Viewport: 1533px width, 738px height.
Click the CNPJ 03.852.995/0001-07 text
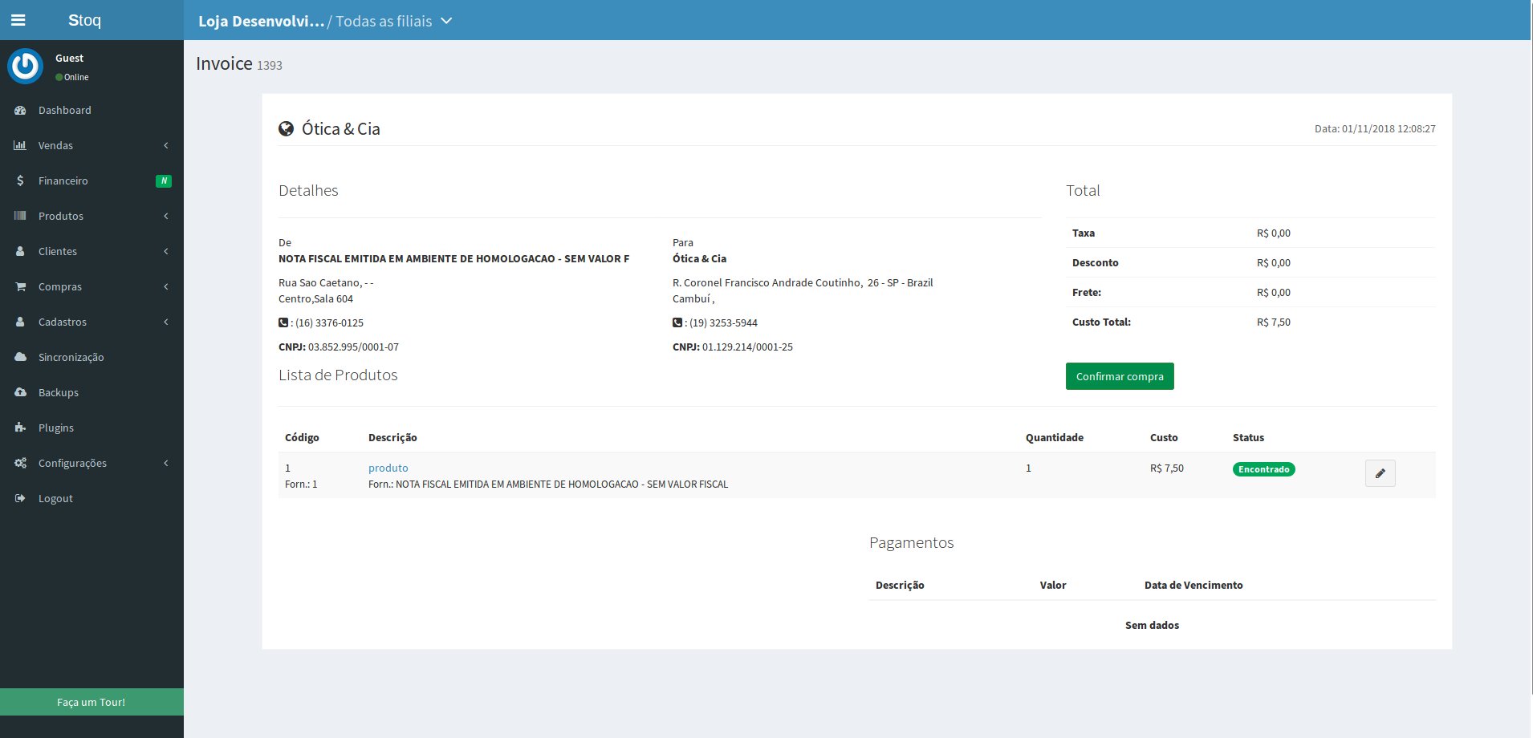(339, 347)
